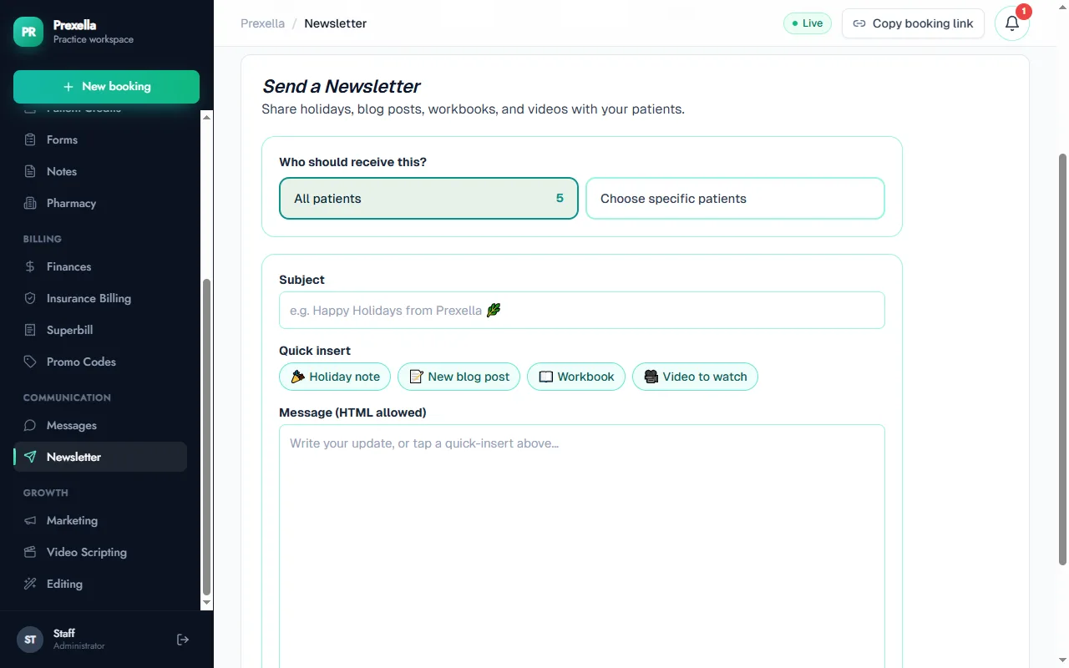Click the COMMUNICATION section label
Viewport: 1069px width, 668px height.
[67, 397]
